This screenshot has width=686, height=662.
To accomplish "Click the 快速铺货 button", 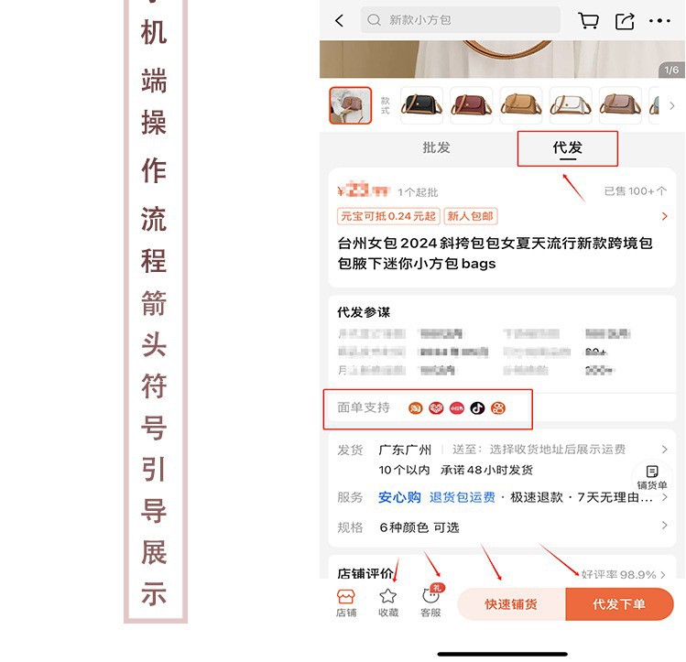I will click(511, 603).
